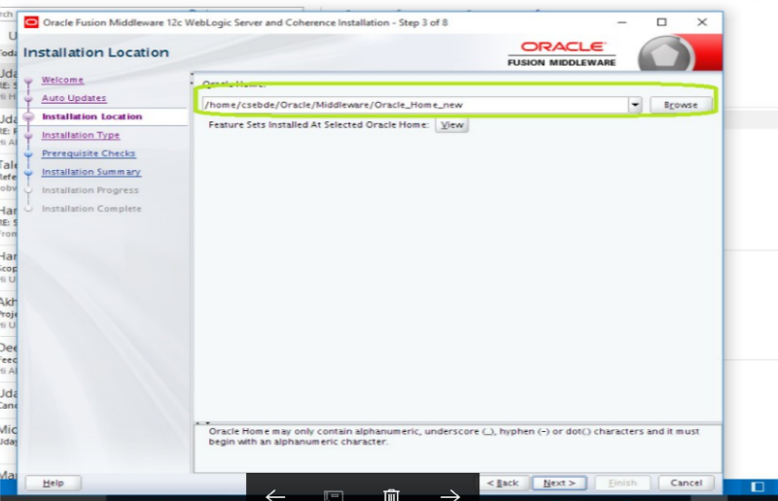Open the Welcome step

[62, 80]
